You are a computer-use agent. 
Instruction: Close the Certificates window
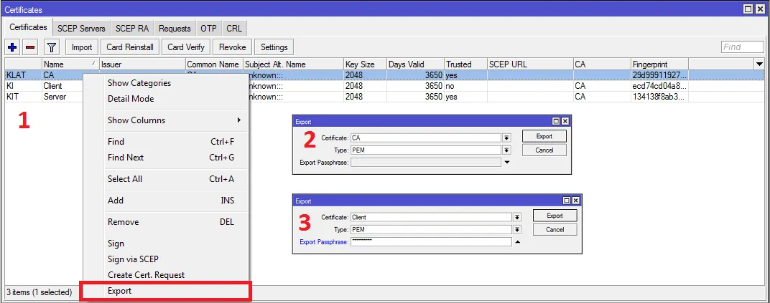pyautogui.click(x=760, y=9)
